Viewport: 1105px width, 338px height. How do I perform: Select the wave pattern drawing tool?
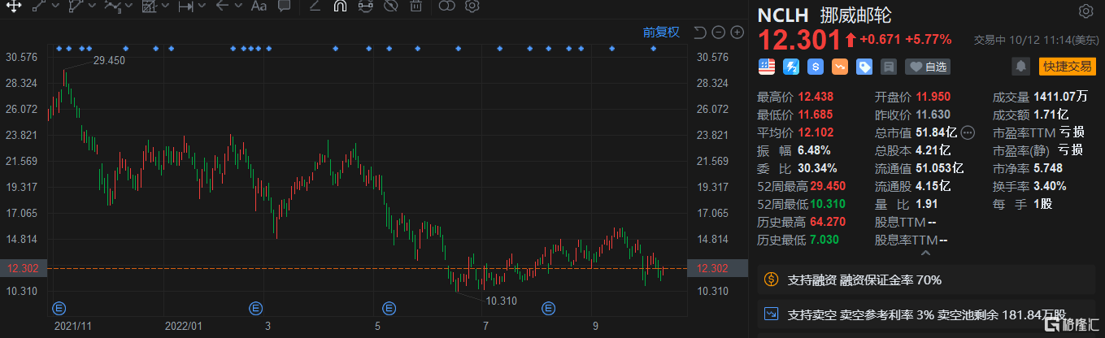tap(114, 6)
